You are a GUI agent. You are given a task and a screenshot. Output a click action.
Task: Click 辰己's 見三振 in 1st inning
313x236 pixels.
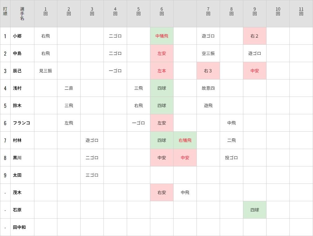coord(46,71)
